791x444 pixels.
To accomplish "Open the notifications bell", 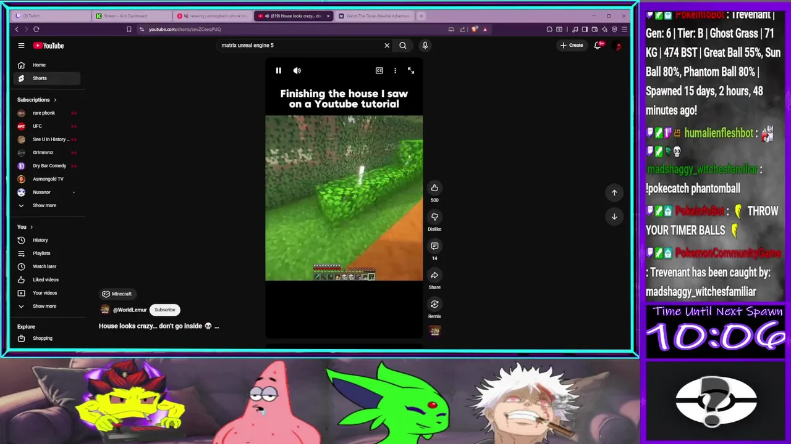I will [598, 45].
